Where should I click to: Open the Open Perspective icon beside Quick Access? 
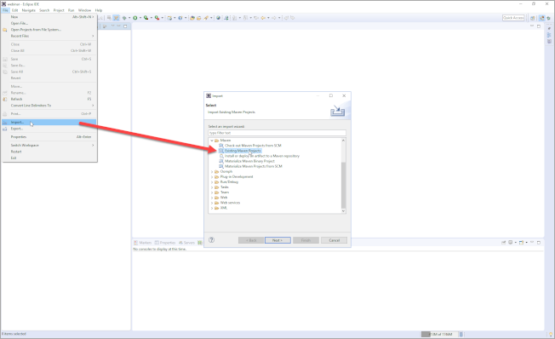[532, 18]
